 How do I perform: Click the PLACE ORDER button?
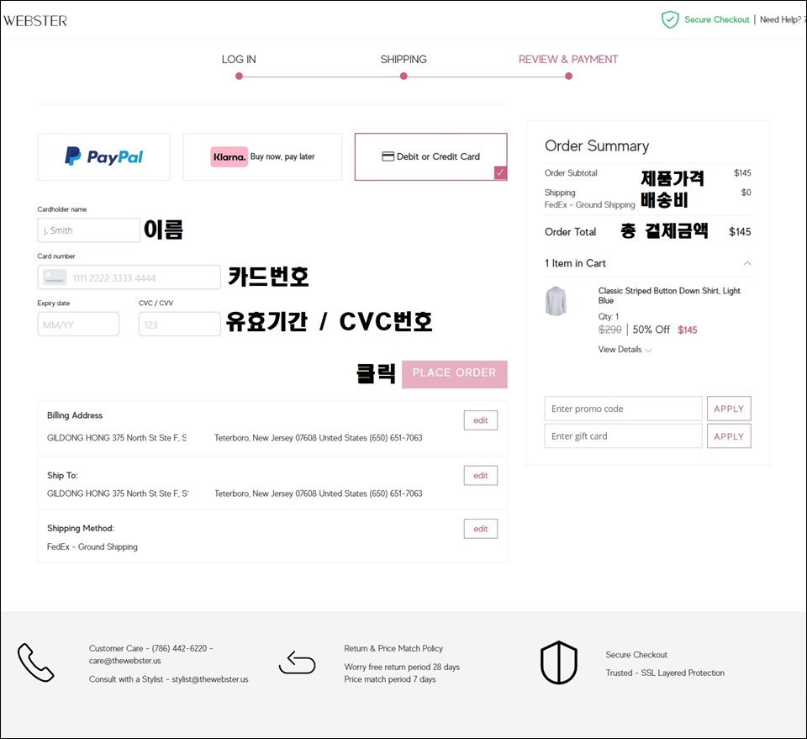pyautogui.click(x=455, y=374)
